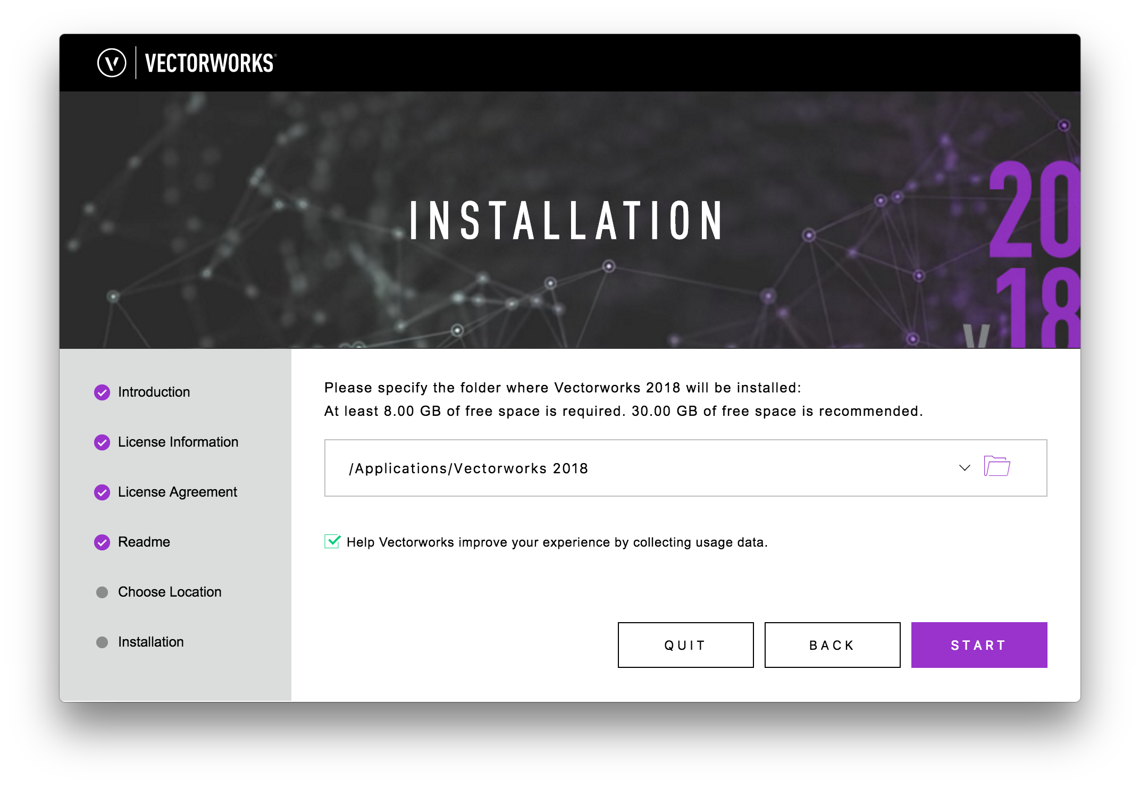Click the Vectorworks wordmark in header
Image resolution: width=1140 pixels, height=787 pixels.
coord(210,63)
